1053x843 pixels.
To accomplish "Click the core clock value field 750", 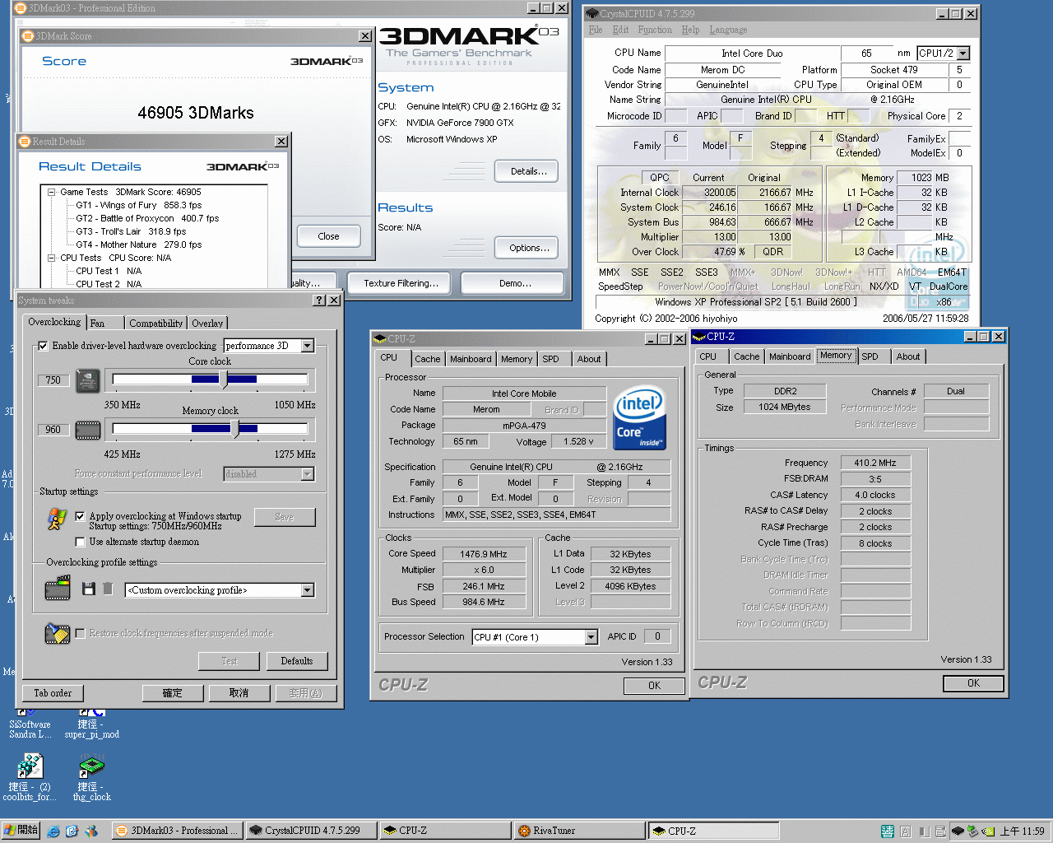I will pos(53,380).
